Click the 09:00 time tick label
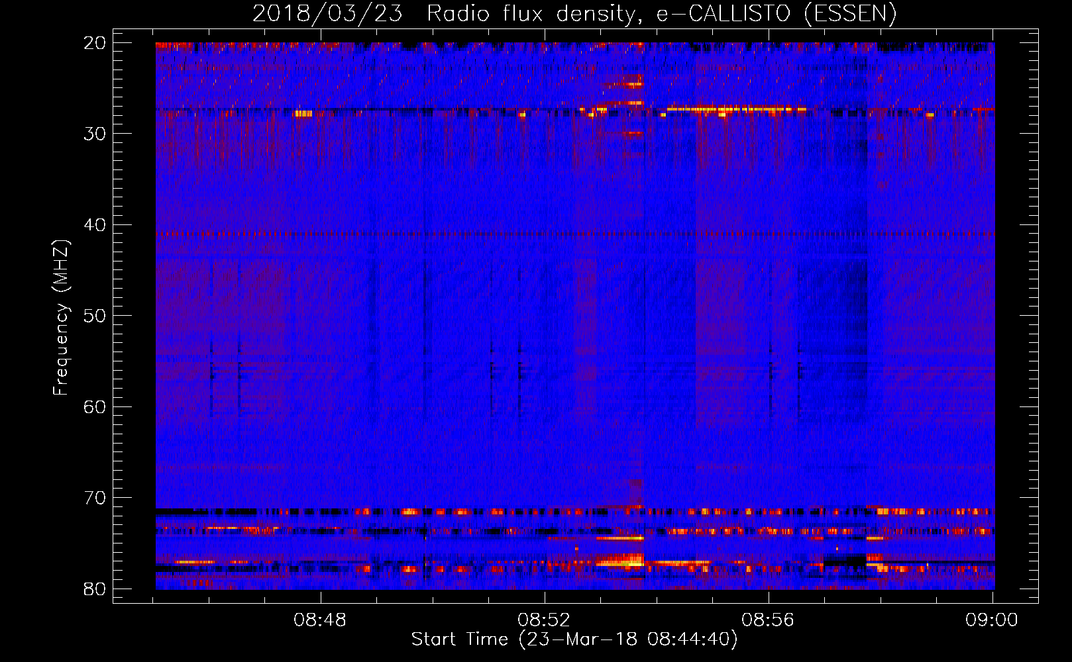 [x=992, y=620]
